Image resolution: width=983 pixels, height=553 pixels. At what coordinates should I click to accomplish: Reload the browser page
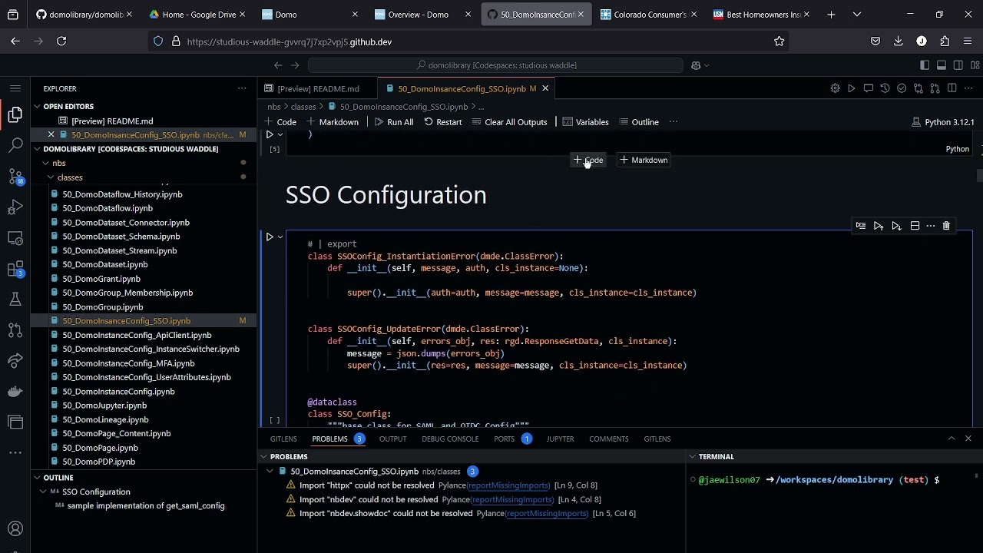coord(61,41)
